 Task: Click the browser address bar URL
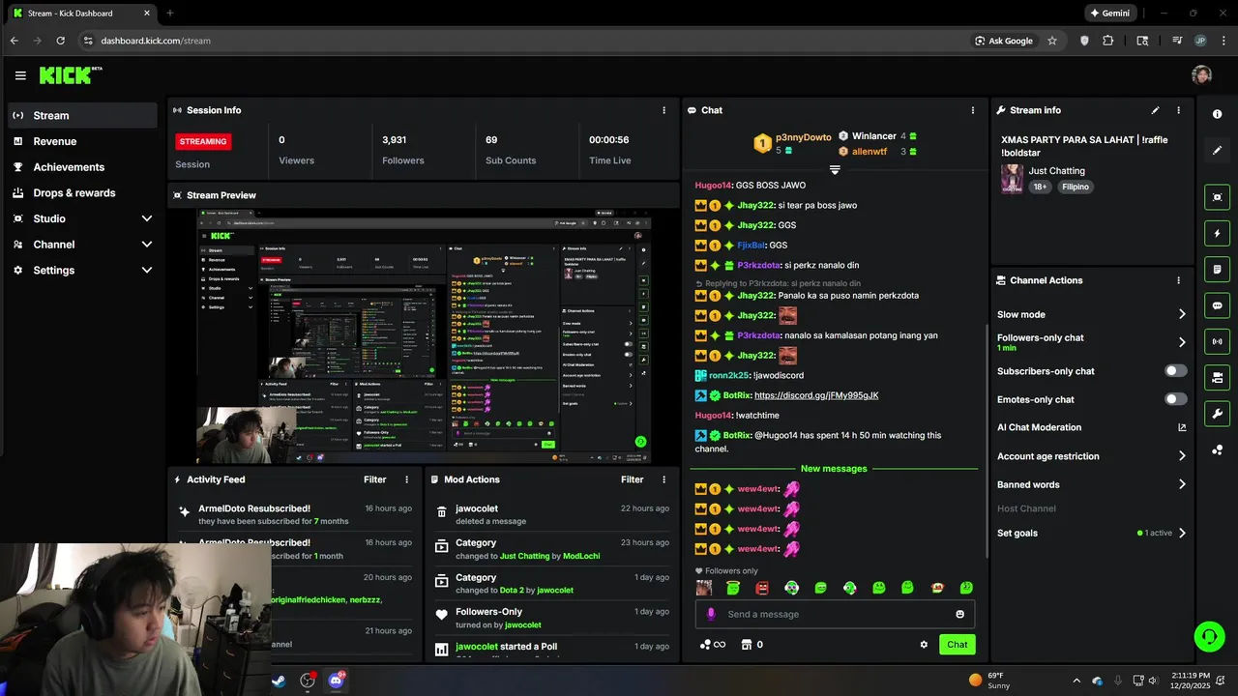click(x=156, y=41)
